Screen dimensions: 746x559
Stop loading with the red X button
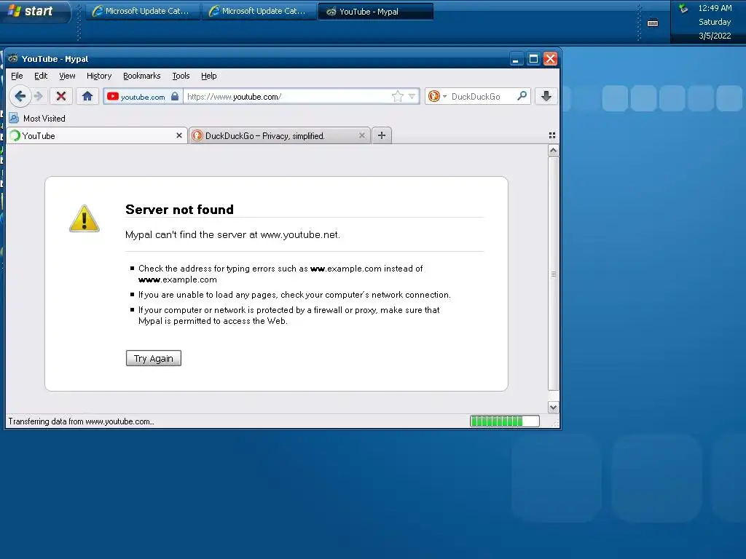tap(61, 97)
